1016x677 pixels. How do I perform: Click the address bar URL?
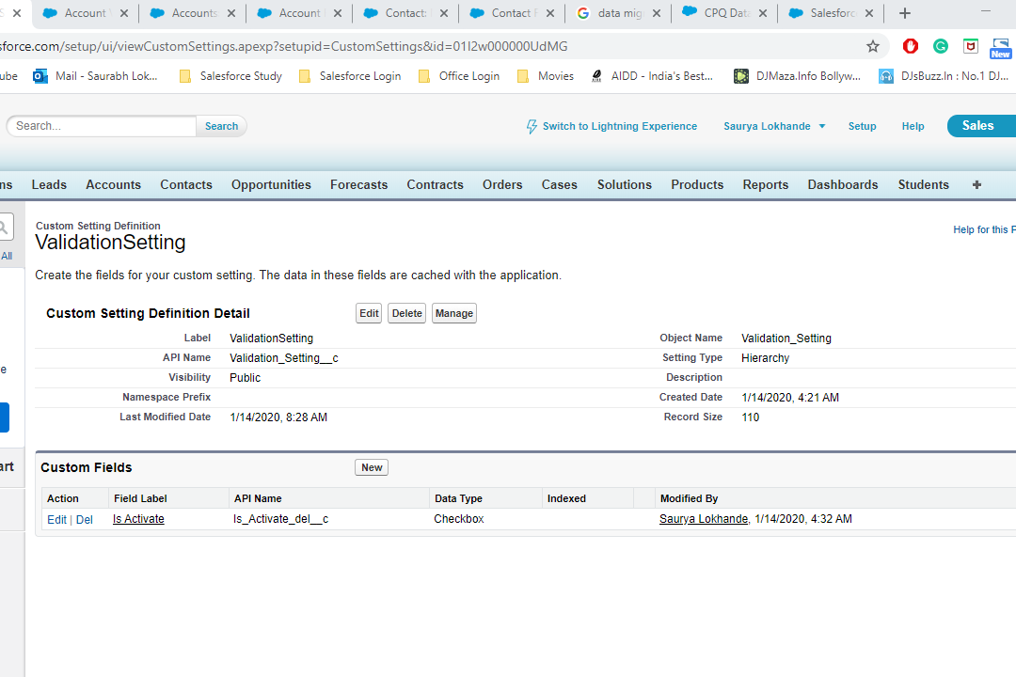pyautogui.click(x=284, y=46)
